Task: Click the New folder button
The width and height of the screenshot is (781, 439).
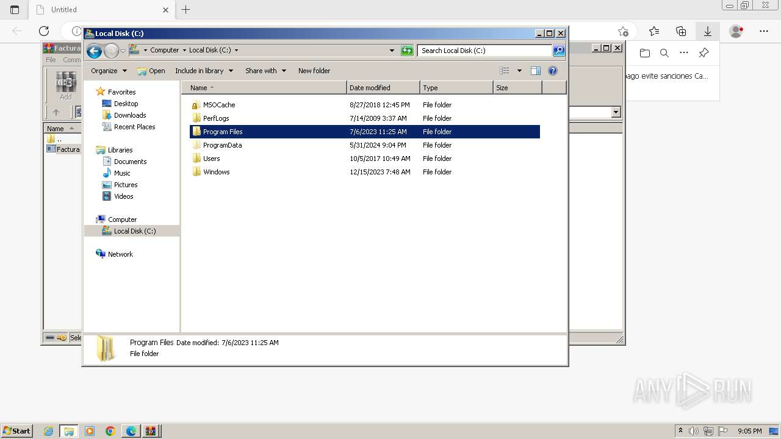Action: coord(314,71)
